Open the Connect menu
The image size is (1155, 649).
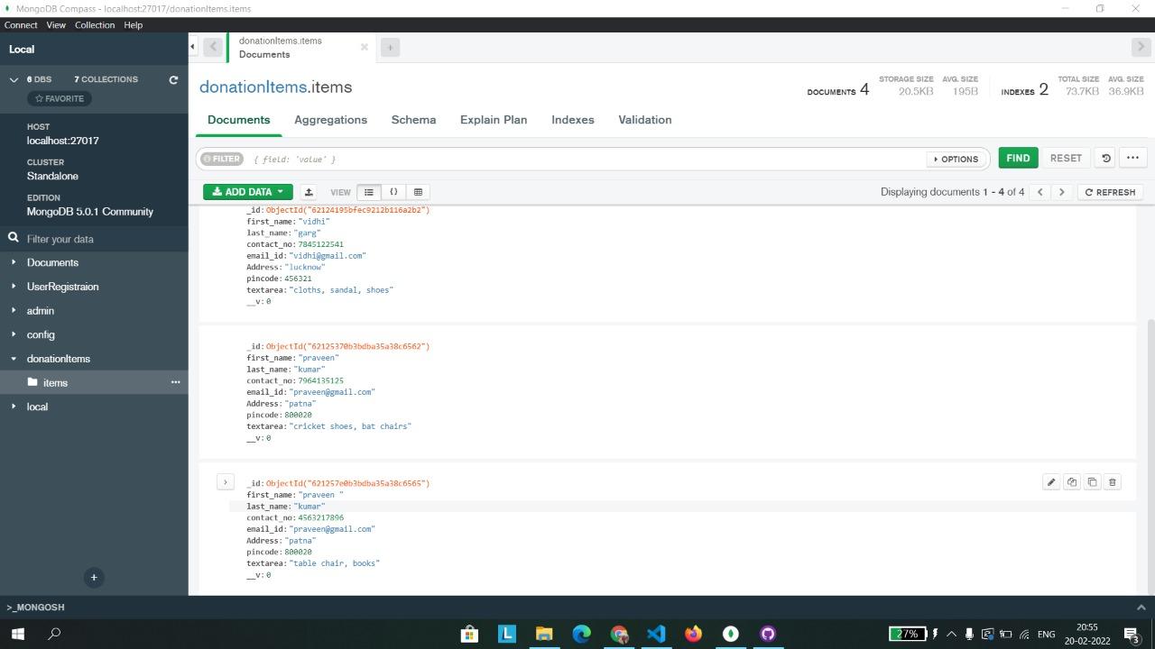coord(21,25)
